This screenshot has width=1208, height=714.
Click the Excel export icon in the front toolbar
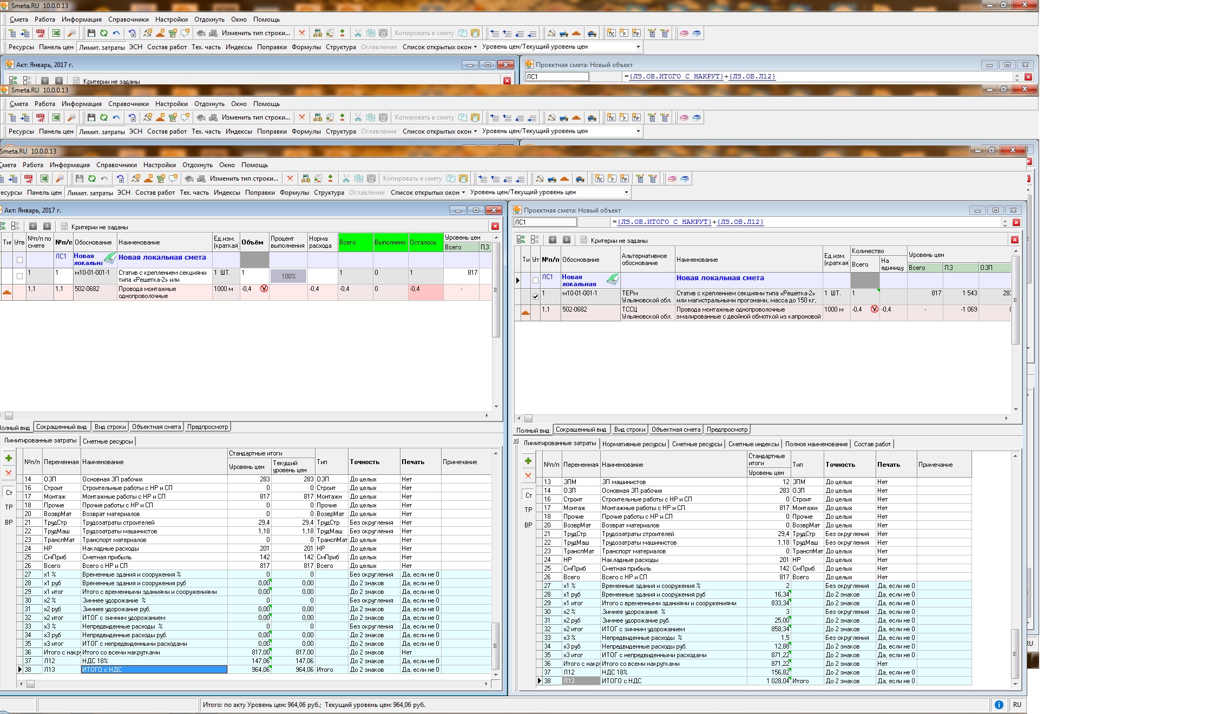pos(44,178)
